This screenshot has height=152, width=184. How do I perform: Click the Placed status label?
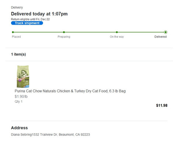click(x=16, y=37)
